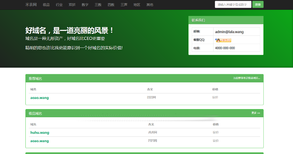Click the 联系我们 panel header

tap(198, 20)
